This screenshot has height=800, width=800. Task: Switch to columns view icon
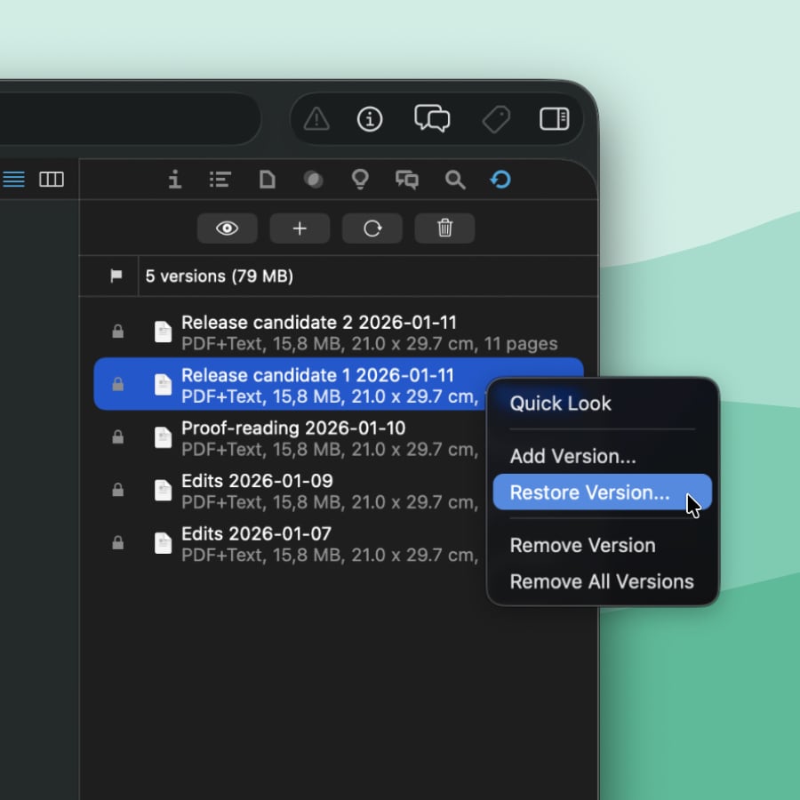(x=52, y=180)
